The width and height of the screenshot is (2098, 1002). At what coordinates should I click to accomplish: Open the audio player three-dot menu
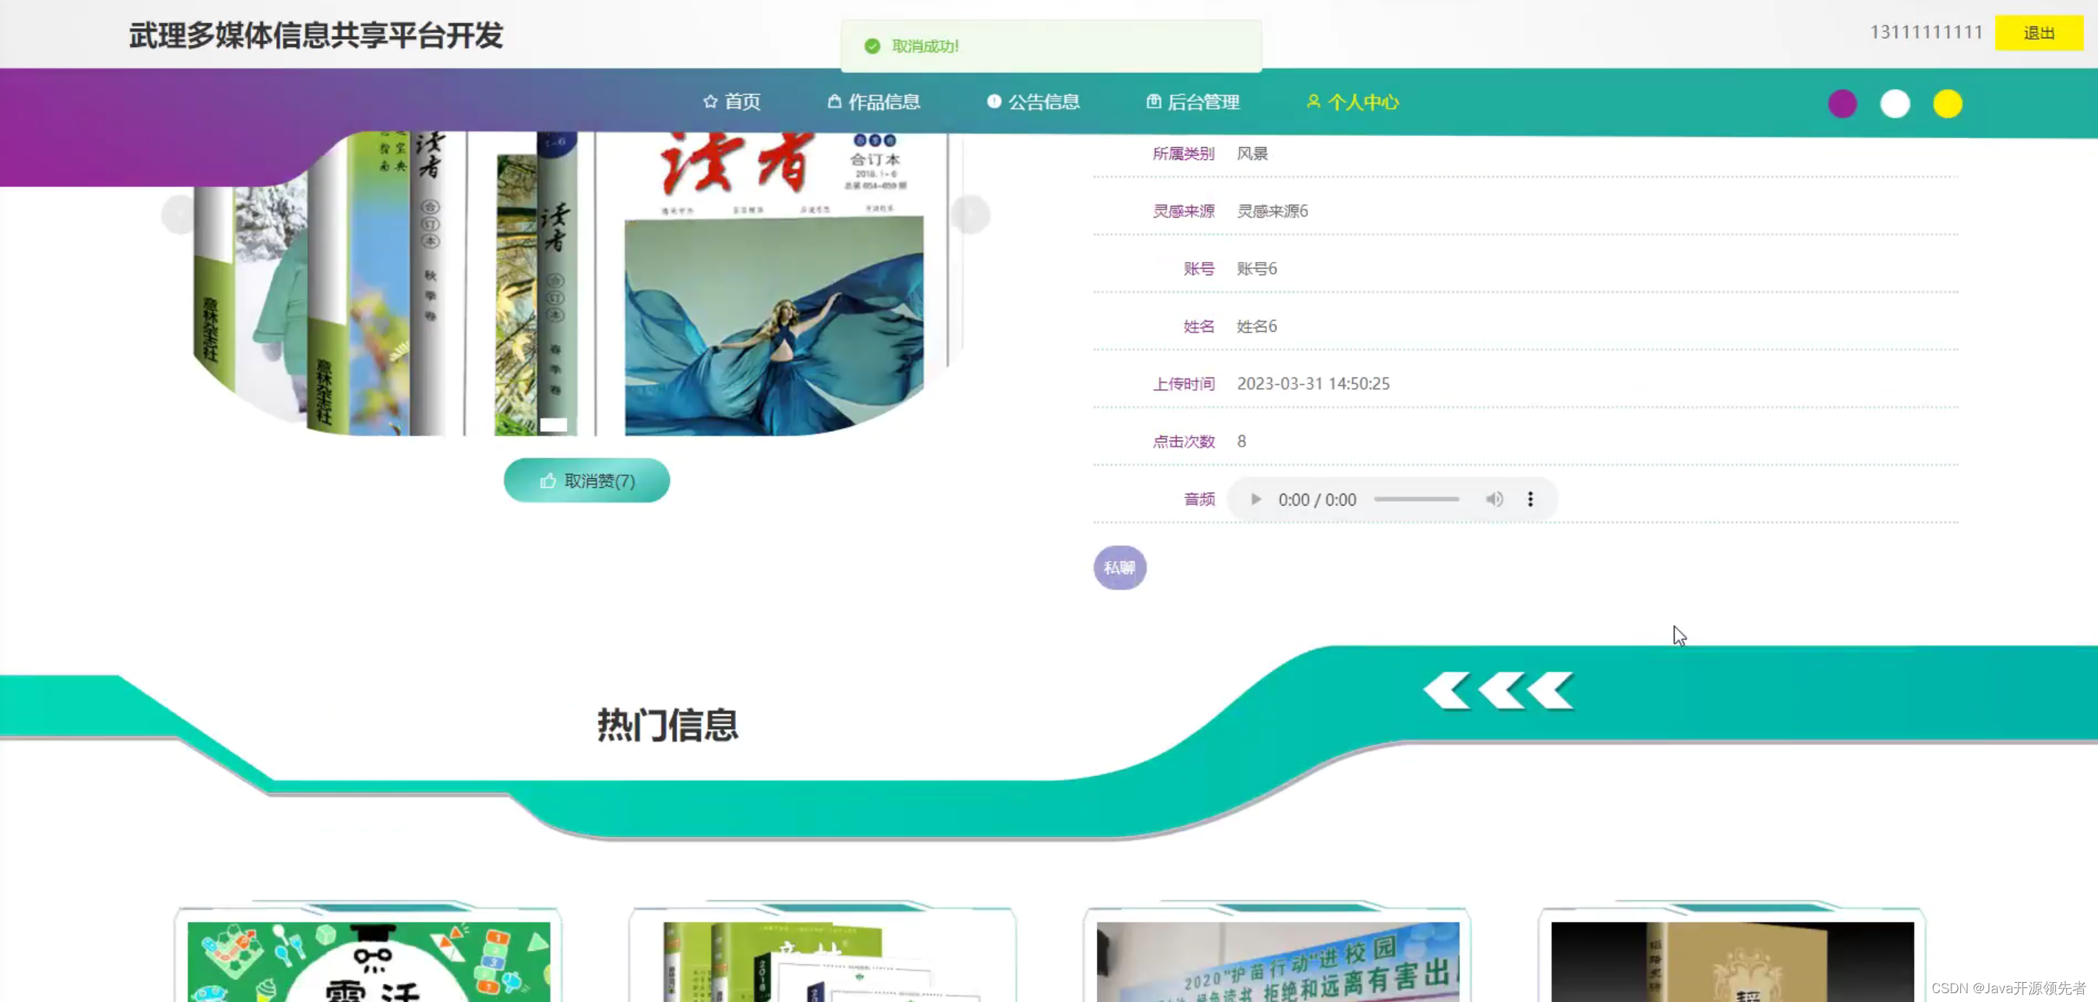(1530, 499)
